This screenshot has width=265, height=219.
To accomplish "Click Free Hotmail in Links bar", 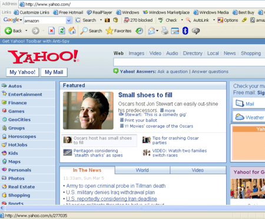I will pyautogui.click(x=68, y=12).
